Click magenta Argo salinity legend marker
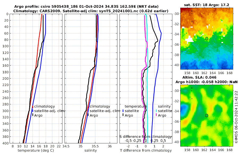Screen dimensions: 239x154 [x=156, y=115]
